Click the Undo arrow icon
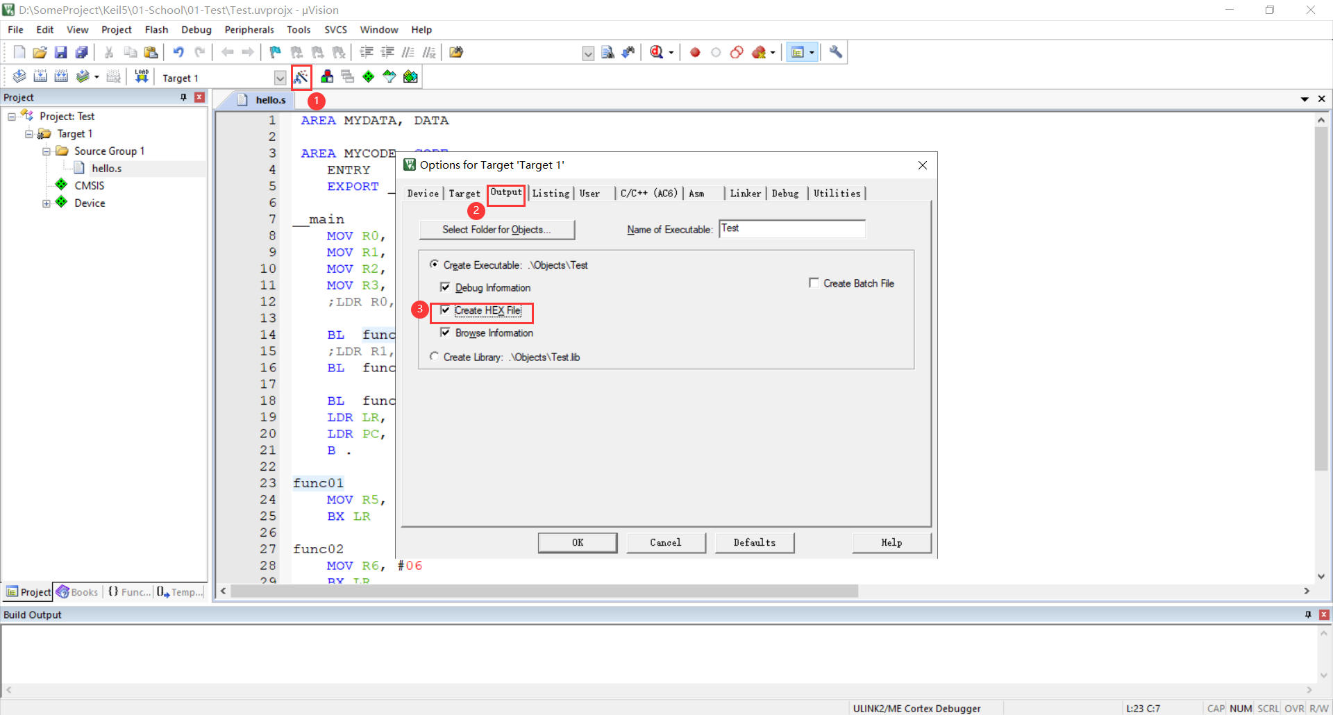The image size is (1333, 715). (x=178, y=52)
